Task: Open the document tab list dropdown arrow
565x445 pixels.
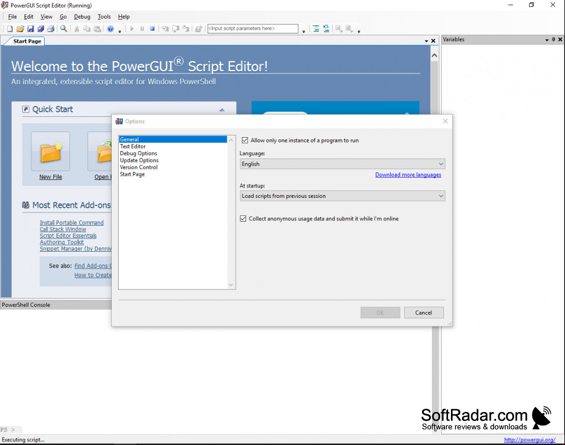Action: (427, 41)
